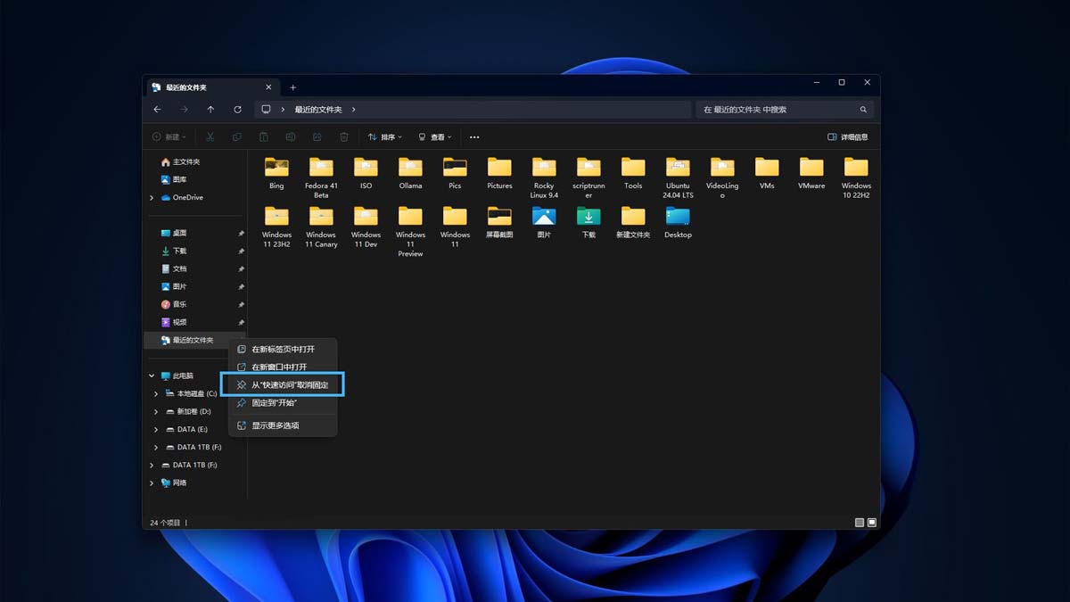The height and width of the screenshot is (602, 1070).
Task: Open the 排序 sort dropdown
Action: click(384, 137)
